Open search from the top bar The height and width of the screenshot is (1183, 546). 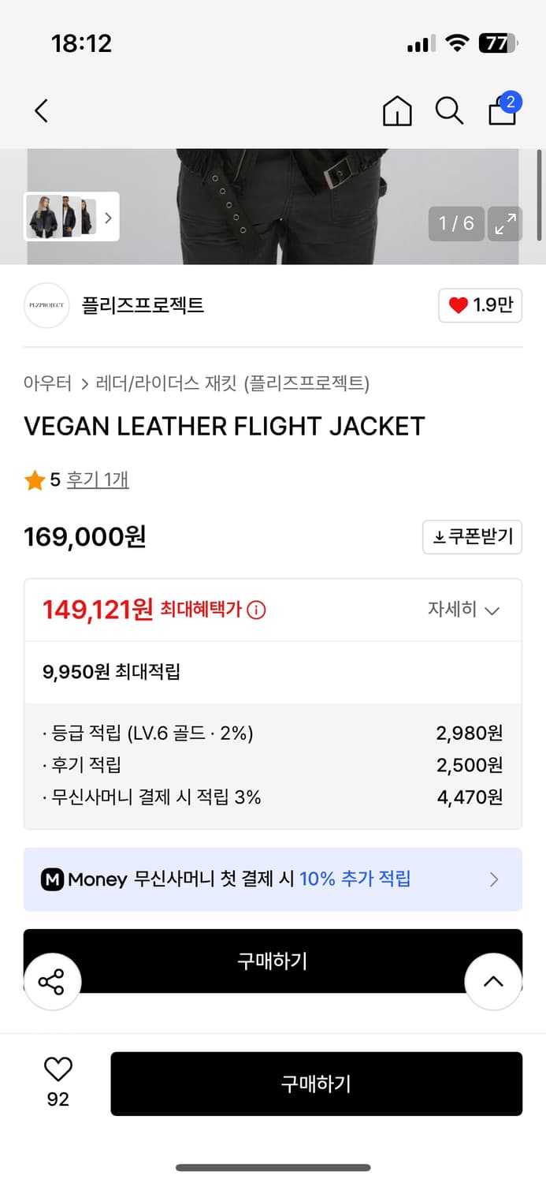click(449, 111)
